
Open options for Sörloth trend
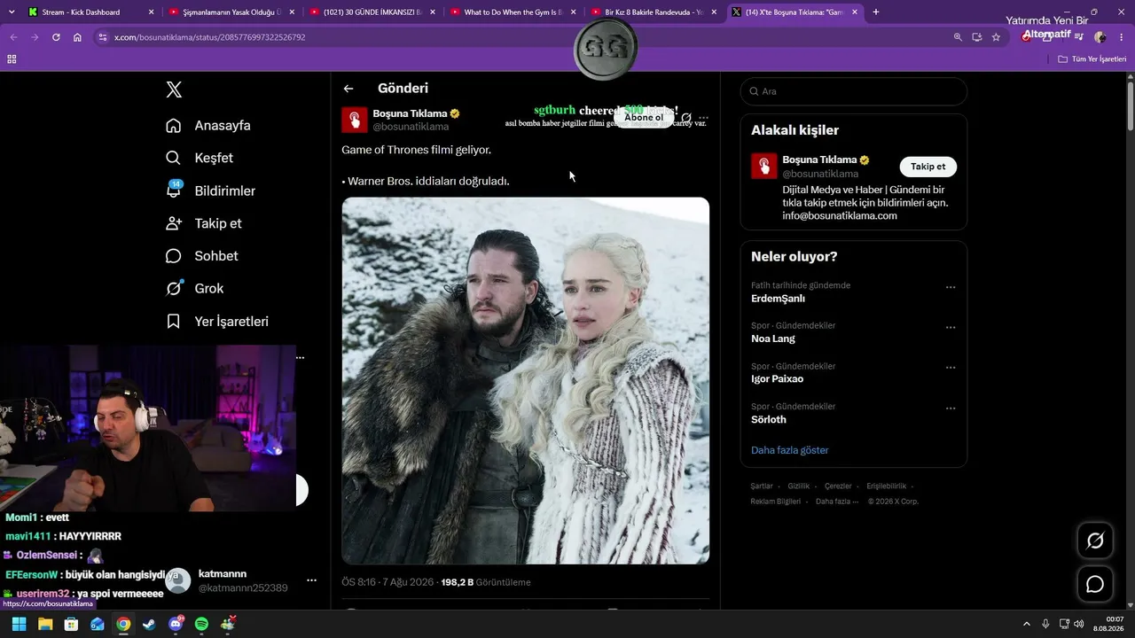pyautogui.click(x=951, y=408)
